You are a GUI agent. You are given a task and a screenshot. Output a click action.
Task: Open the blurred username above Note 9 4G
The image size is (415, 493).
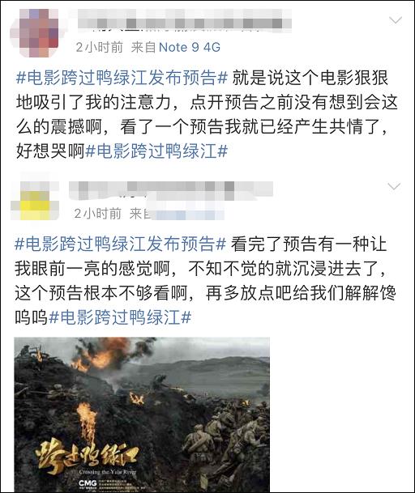pyautogui.click(x=185, y=20)
